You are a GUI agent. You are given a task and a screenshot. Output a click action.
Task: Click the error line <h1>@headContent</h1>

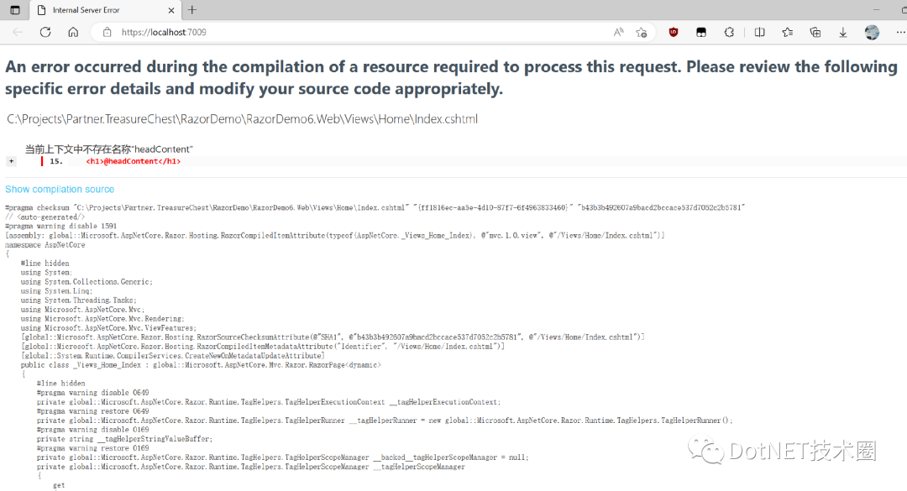coord(133,161)
